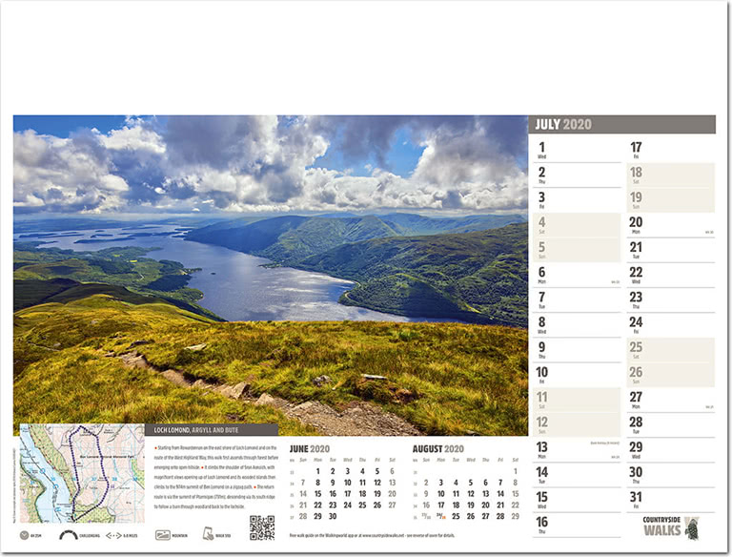
Task: Select shaded Saturday July 11 row
Action: [577, 400]
